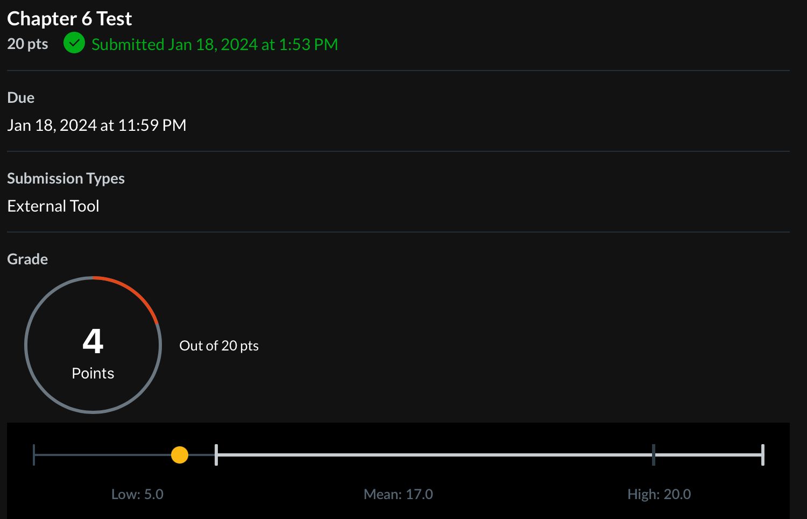Click the large 4 in grade circle
Image resolution: width=807 pixels, height=519 pixels.
(93, 341)
